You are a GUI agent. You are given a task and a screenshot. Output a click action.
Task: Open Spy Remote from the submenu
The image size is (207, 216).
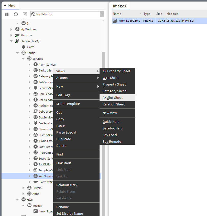112,141
